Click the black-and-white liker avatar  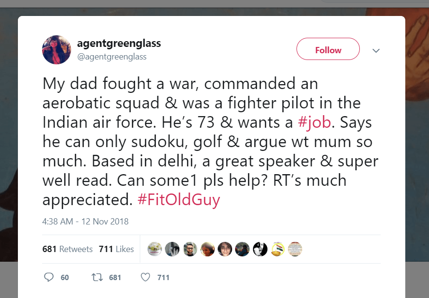pos(260,249)
